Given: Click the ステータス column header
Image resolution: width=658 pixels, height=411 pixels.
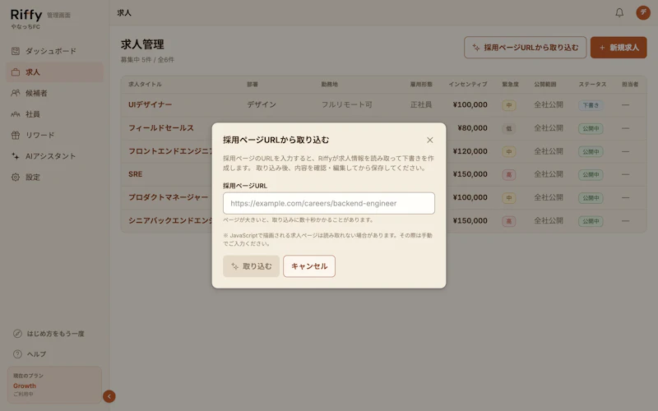Looking at the screenshot, I should point(592,85).
